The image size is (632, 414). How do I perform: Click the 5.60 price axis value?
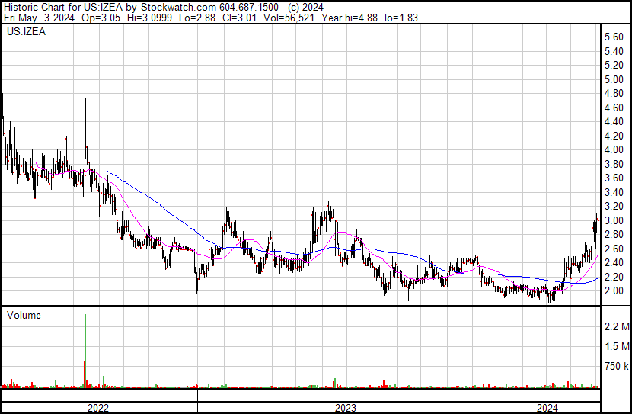point(614,37)
